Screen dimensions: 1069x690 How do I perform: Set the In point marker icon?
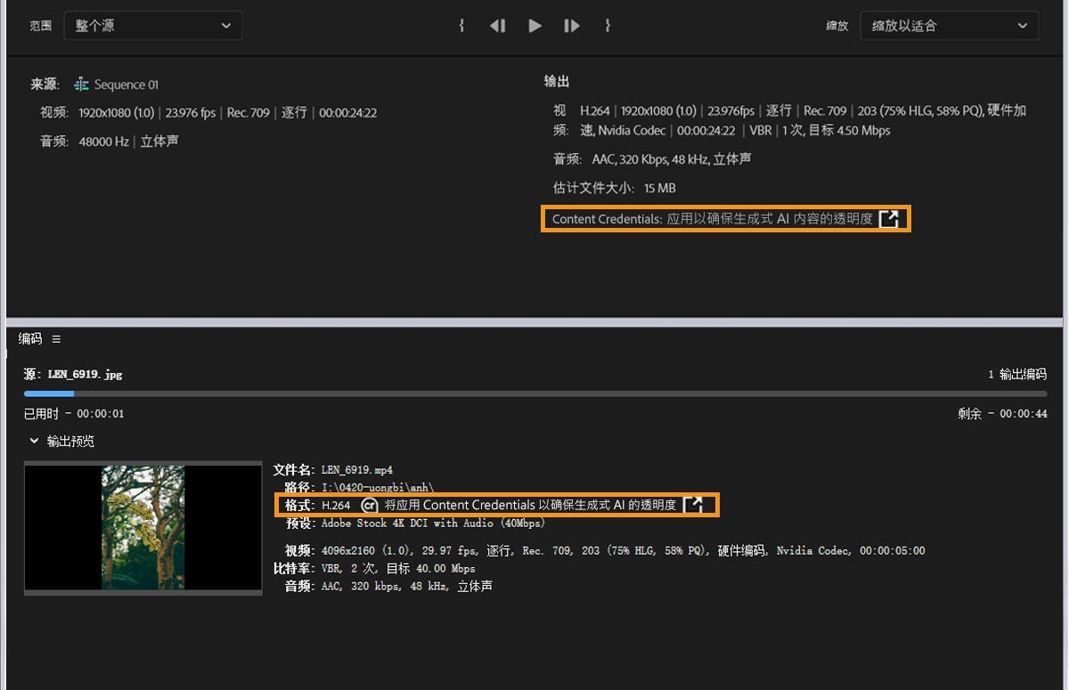[461, 26]
